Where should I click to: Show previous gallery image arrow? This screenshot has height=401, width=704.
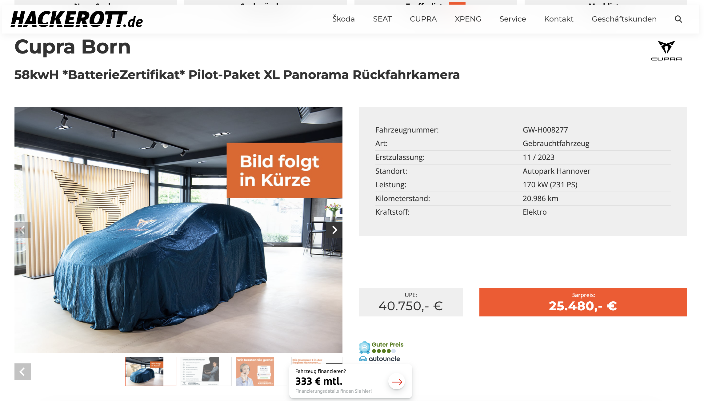(x=22, y=230)
